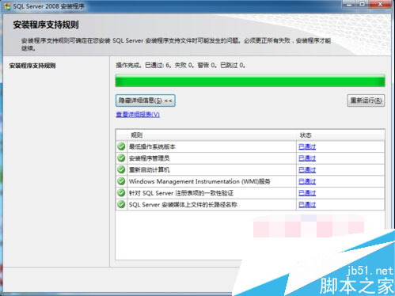Select Windows Management Instrumentation (WMI)服务 rule text
Image resolution: width=395 pixels, height=296 pixels.
click(199, 181)
